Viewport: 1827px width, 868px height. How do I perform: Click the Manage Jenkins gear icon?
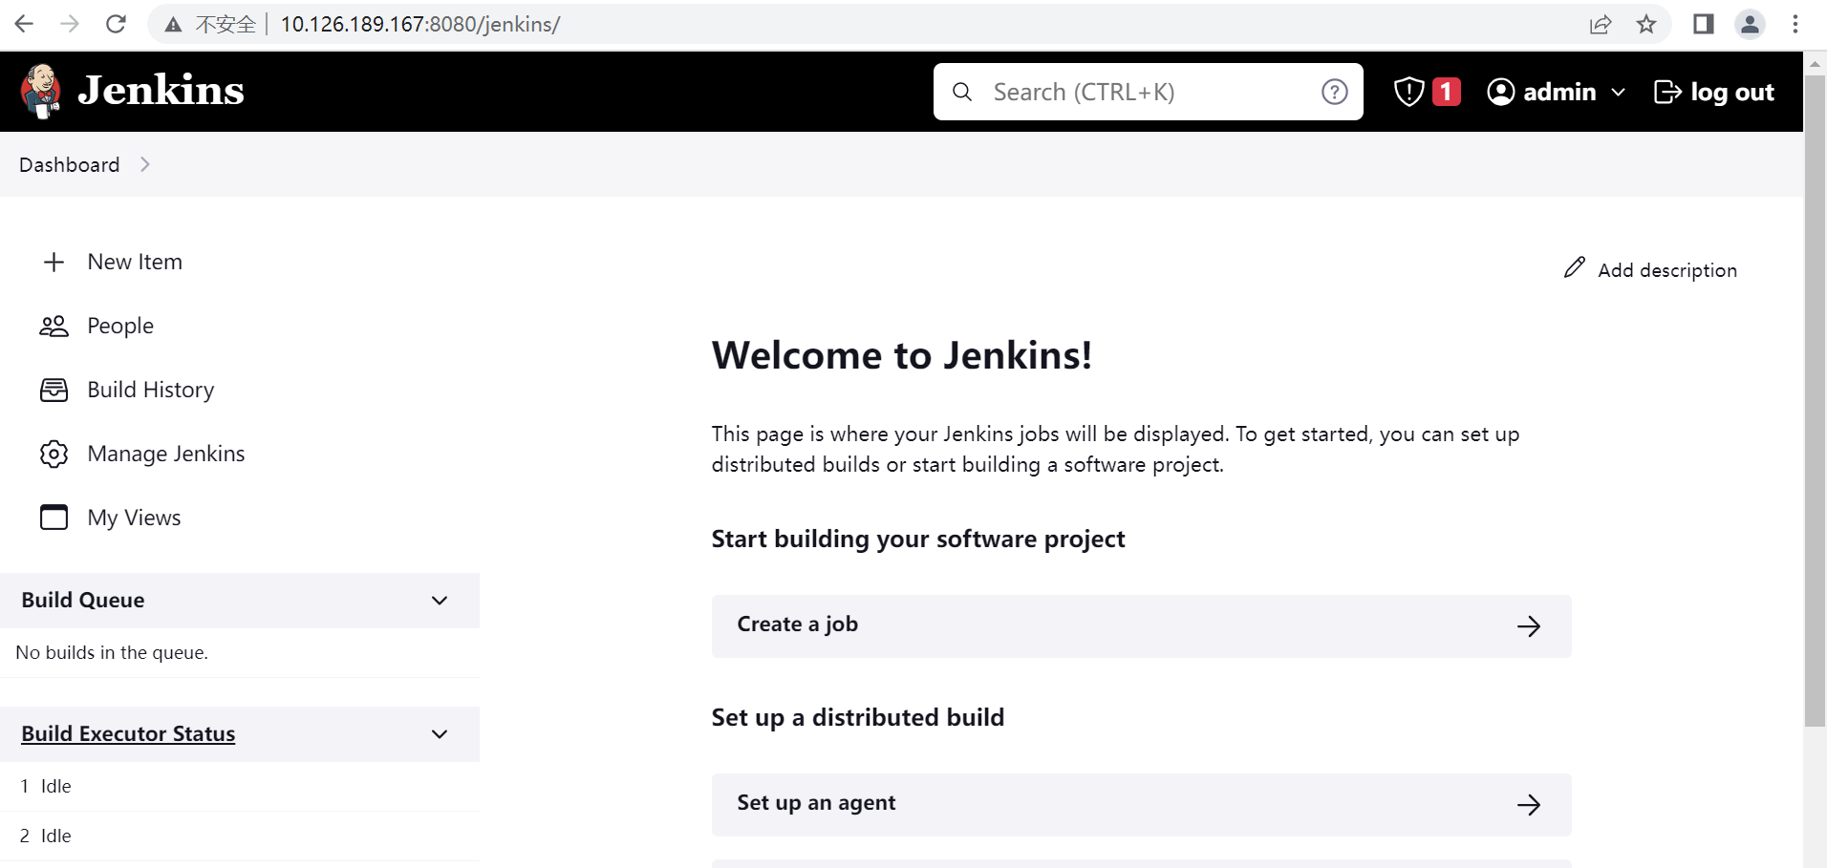click(54, 454)
